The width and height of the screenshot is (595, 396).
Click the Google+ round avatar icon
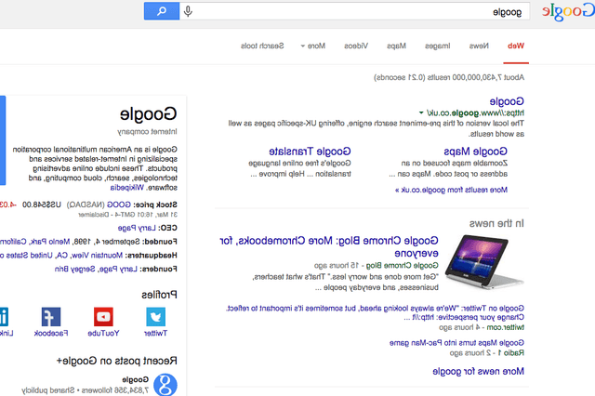pyautogui.click(x=165, y=385)
